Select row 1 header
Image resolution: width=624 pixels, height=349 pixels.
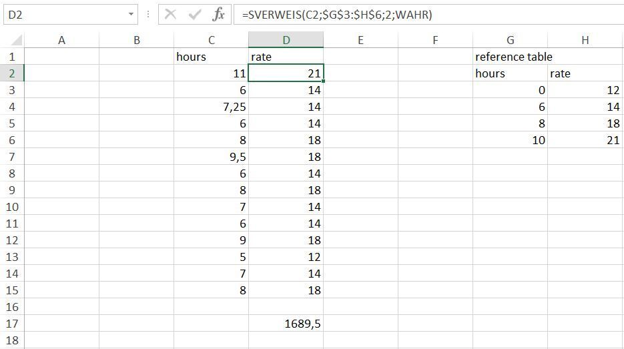coord(12,57)
